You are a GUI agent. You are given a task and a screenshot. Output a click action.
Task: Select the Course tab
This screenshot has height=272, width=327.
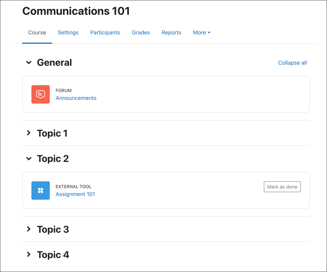point(37,33)
